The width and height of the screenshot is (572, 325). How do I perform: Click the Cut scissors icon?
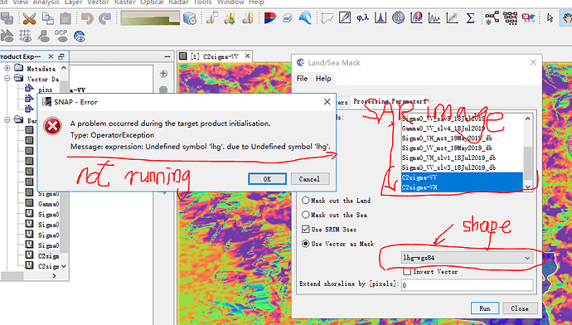29,18
